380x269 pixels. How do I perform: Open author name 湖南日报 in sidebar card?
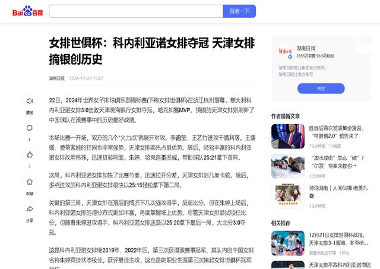pos(306,48)
